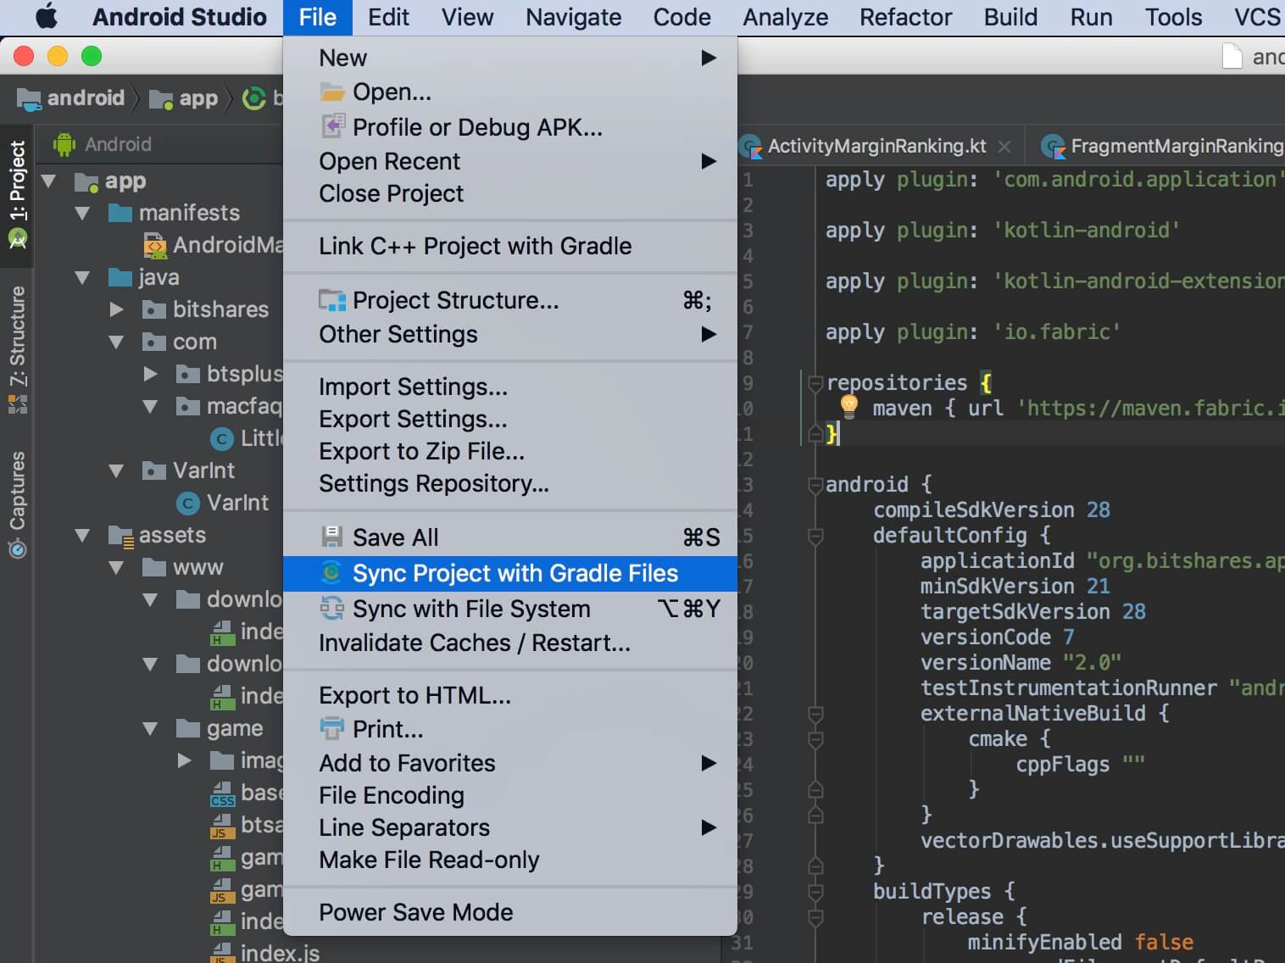The width and height of the screenshot is (1285, 963).
Task: Open the Edit menu in menu bar
Action: (x=388, y=17)
